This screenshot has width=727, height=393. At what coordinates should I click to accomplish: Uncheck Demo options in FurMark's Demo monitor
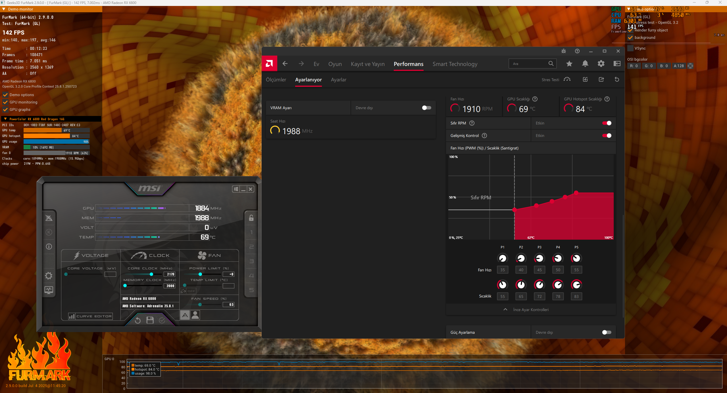coord(5,95)
